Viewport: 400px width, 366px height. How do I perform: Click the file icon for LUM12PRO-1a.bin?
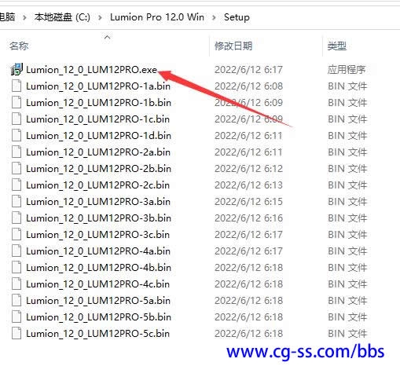[17, 86]
